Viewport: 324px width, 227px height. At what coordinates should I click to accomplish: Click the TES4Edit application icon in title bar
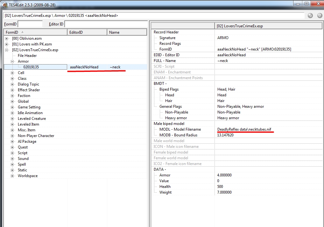coord(4,4)
